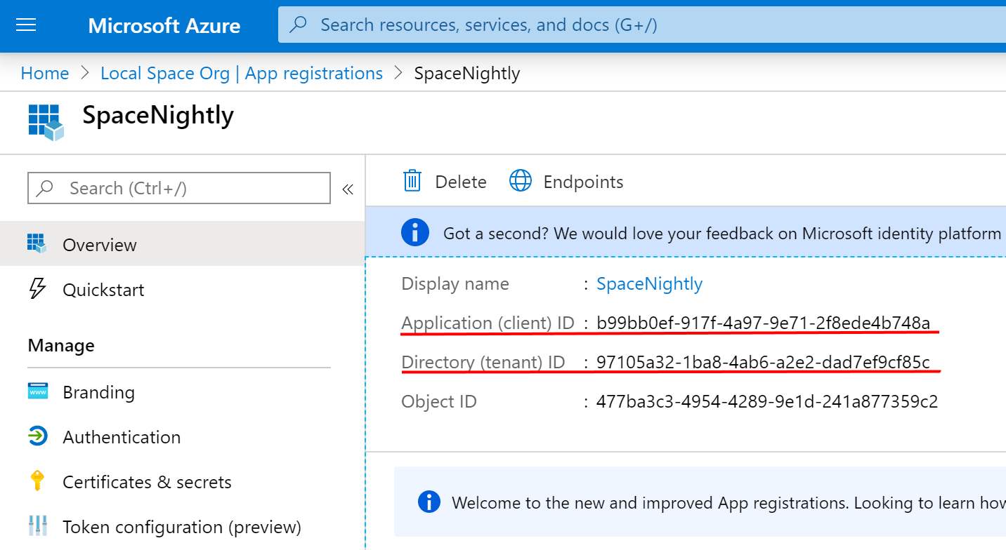
Task: Select the Overview grid icon
Action: tap(37, 243)
